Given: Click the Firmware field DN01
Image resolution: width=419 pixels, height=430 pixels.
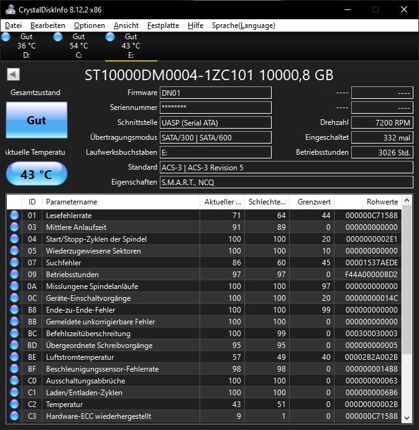Looking at the screenshot, I should tap(216, 93).
